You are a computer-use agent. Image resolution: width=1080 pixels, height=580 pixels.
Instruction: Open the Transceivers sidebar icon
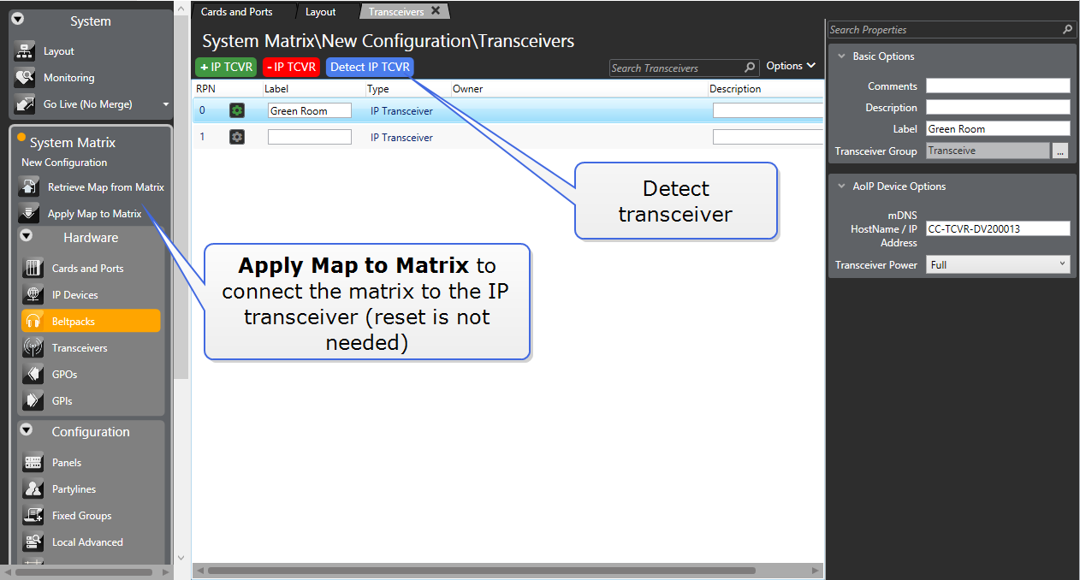coord(33,348)
